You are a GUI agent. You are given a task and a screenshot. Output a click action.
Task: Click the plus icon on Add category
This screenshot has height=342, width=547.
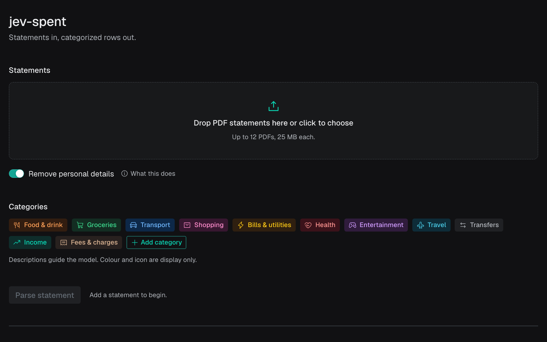tap(135, 242)
